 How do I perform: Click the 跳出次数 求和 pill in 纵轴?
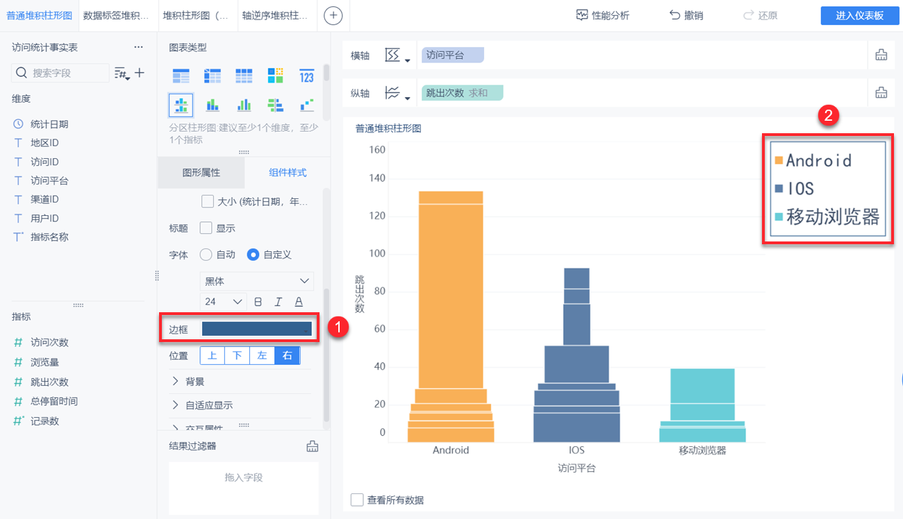(462, 93)
